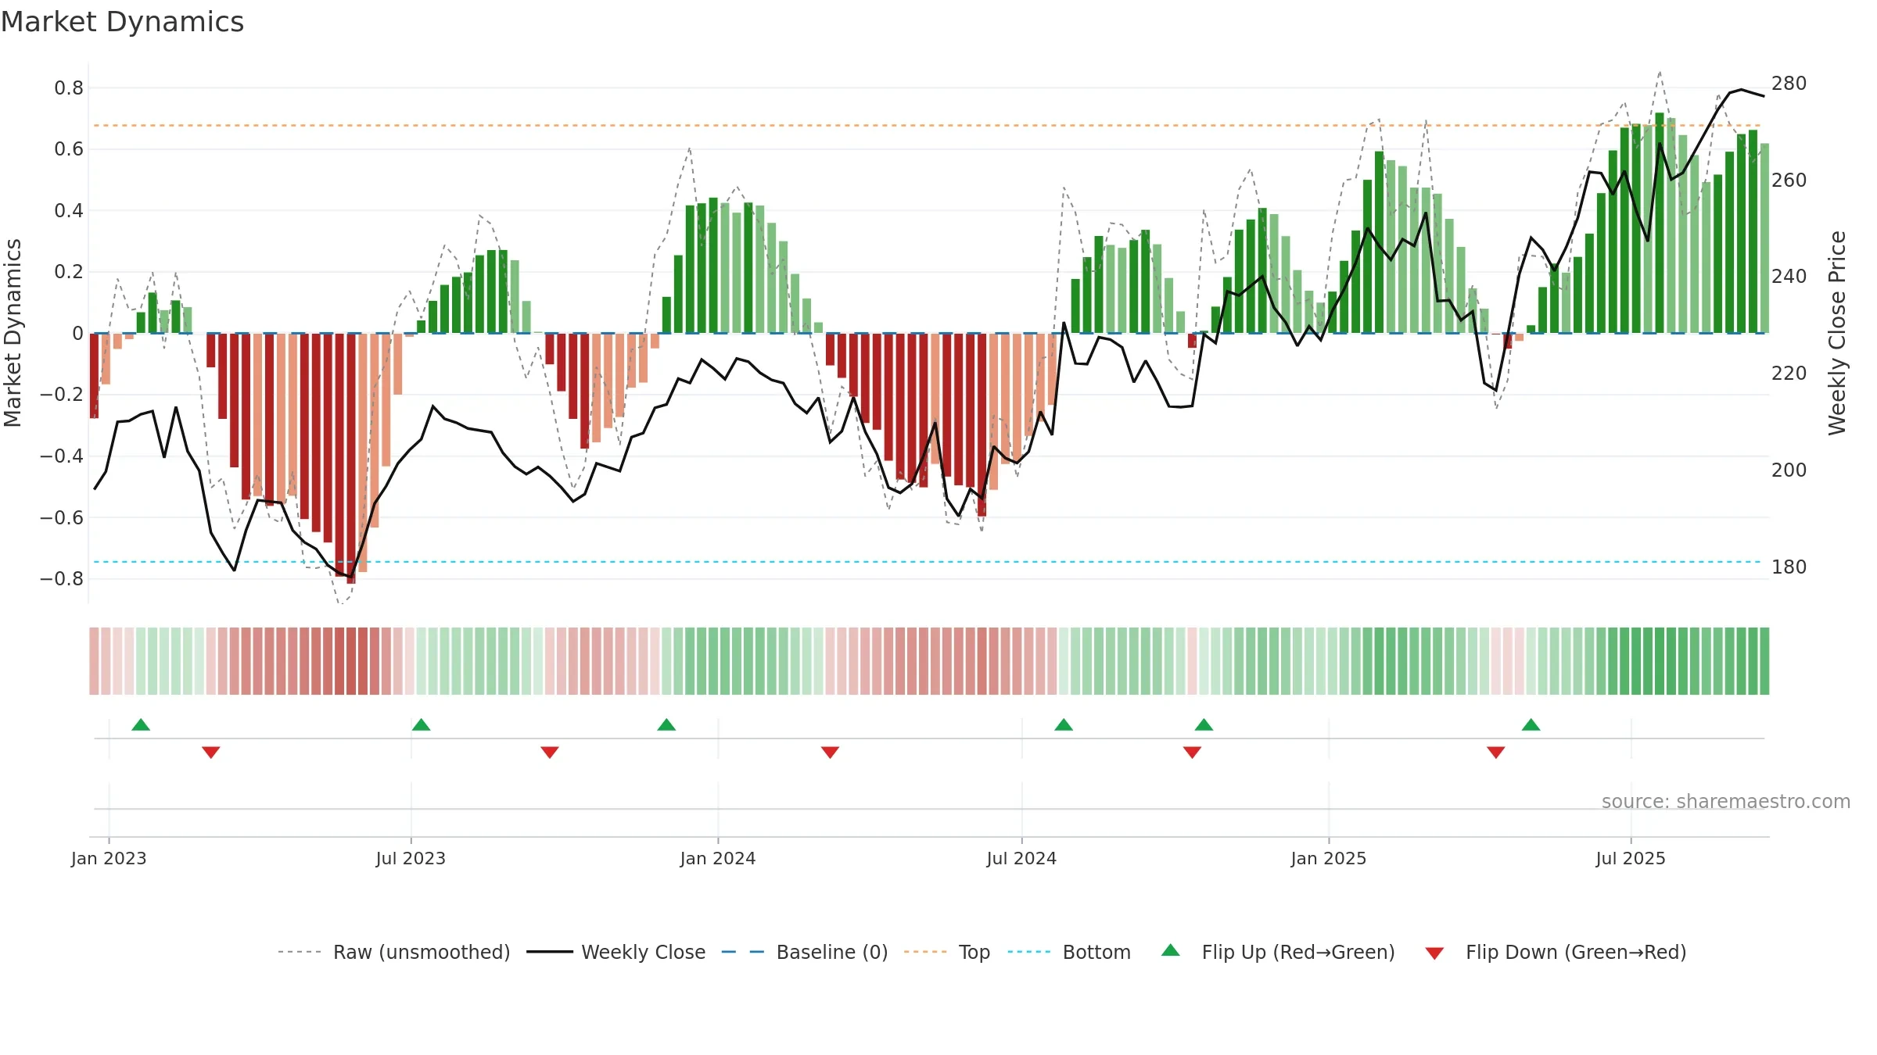Click the first pale red heatmap strip cell
1877x1055 pixels.
(x=94, y=661)
